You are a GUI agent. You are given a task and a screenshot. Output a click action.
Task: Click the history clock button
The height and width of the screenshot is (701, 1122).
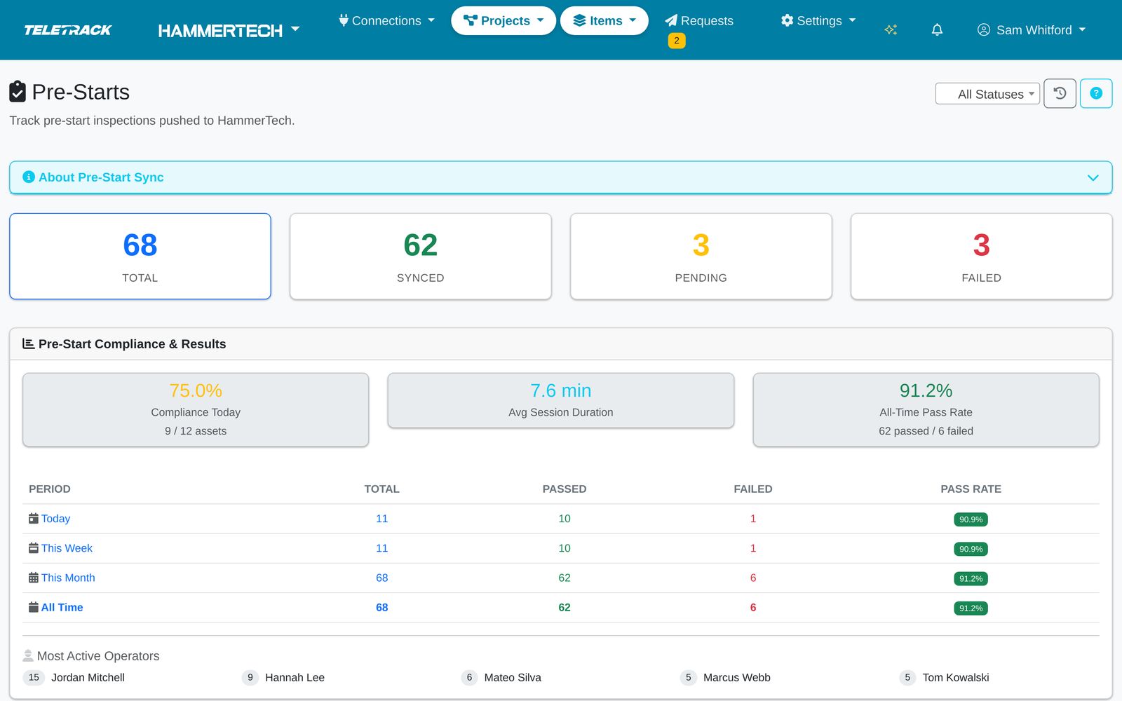pyautogui.click(x=1060, y=93)
